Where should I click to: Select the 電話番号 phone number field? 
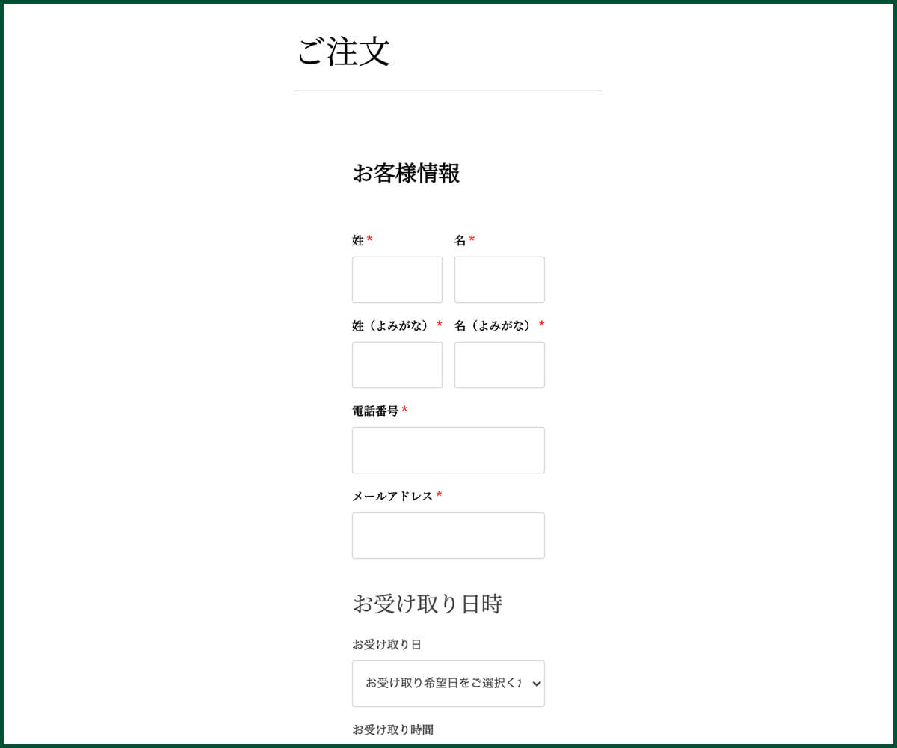(x=448, y=450)
